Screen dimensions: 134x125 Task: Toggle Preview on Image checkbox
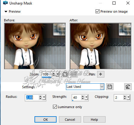(97, 11)
